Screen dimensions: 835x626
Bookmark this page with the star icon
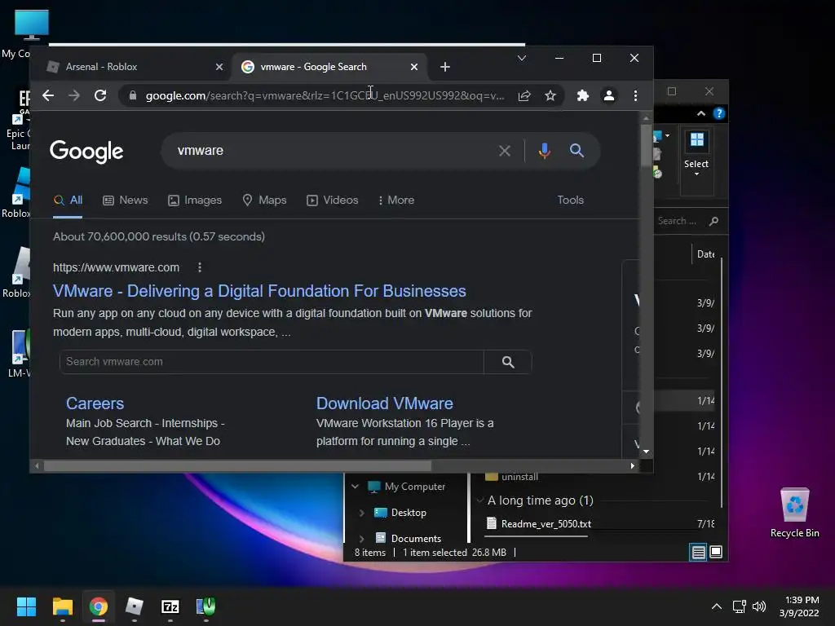click(x=550, y=96)
